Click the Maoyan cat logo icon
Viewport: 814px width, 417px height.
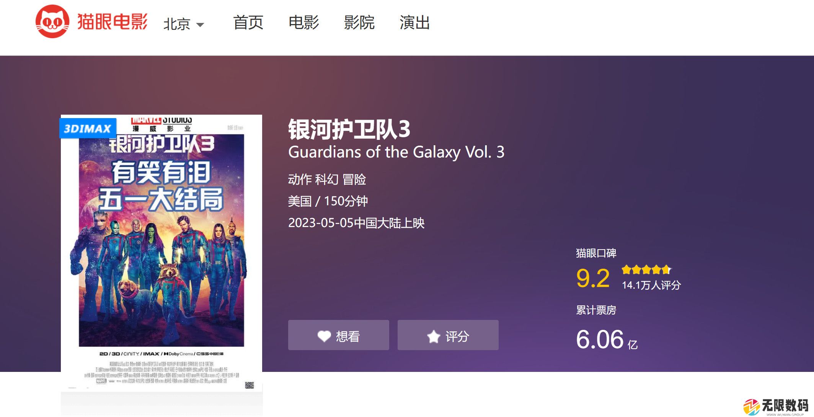(x=52, y=22)
